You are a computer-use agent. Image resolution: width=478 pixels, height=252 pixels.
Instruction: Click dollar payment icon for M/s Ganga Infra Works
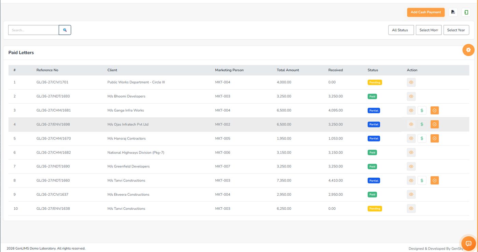[x=422, y=110]
